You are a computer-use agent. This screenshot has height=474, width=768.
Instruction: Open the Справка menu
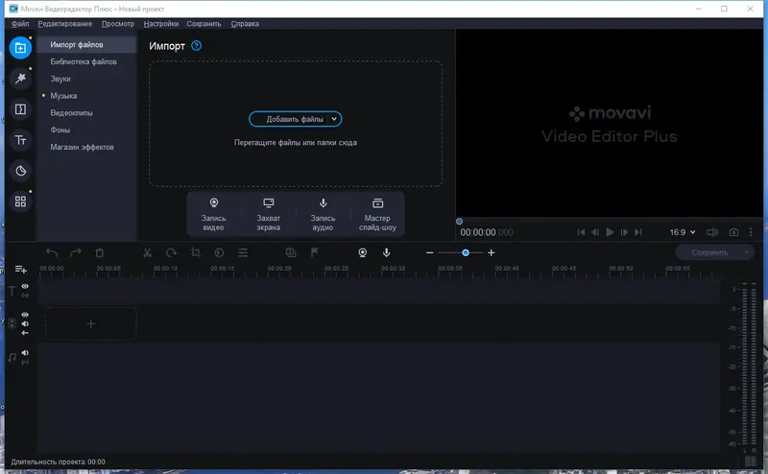pyautogui.click(x=245, y=23)
